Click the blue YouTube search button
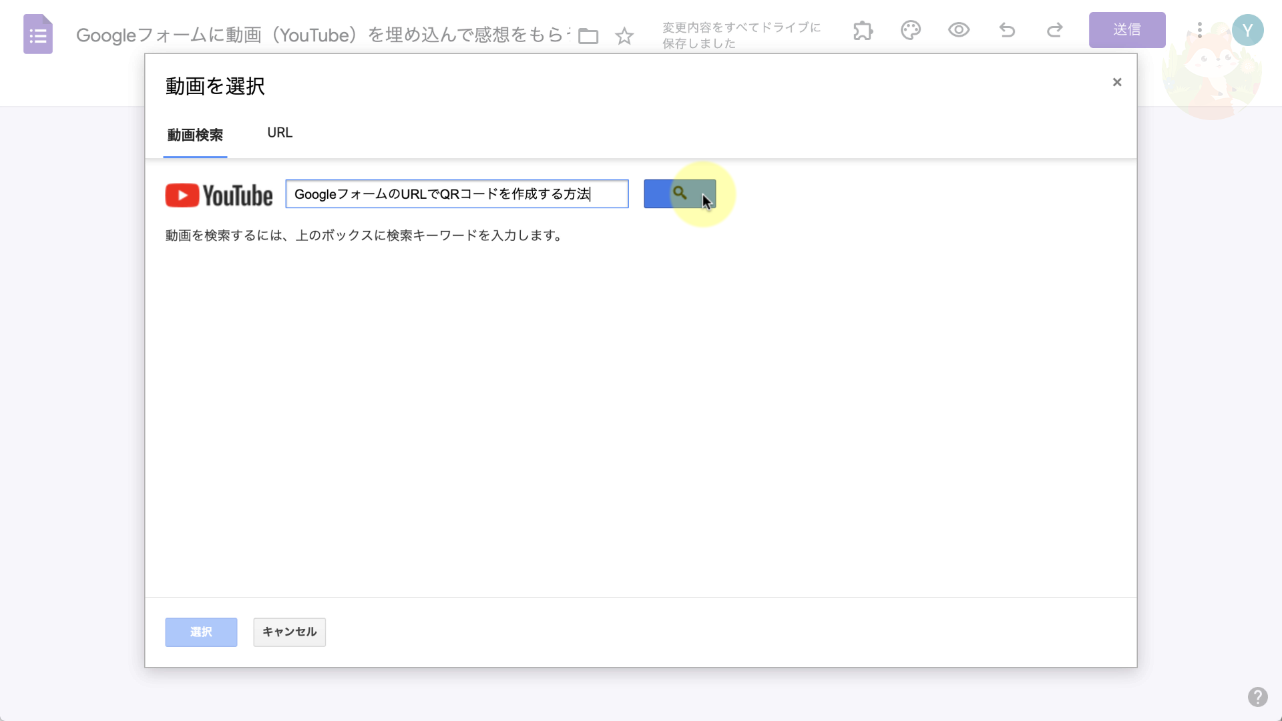1282x721 pixels. (680, 194)
